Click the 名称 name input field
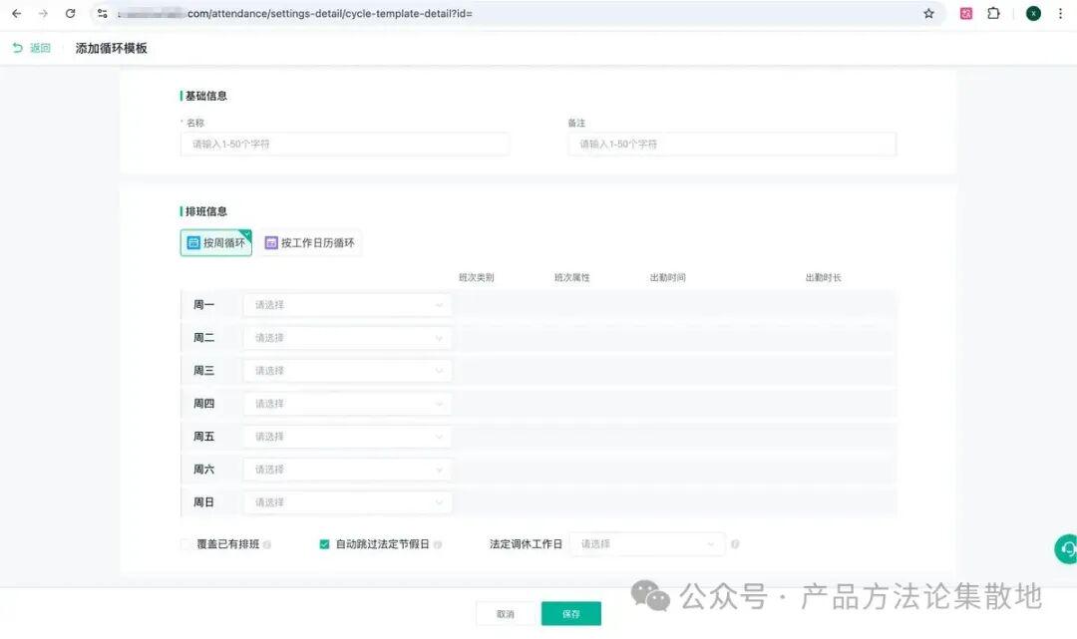 345,145
